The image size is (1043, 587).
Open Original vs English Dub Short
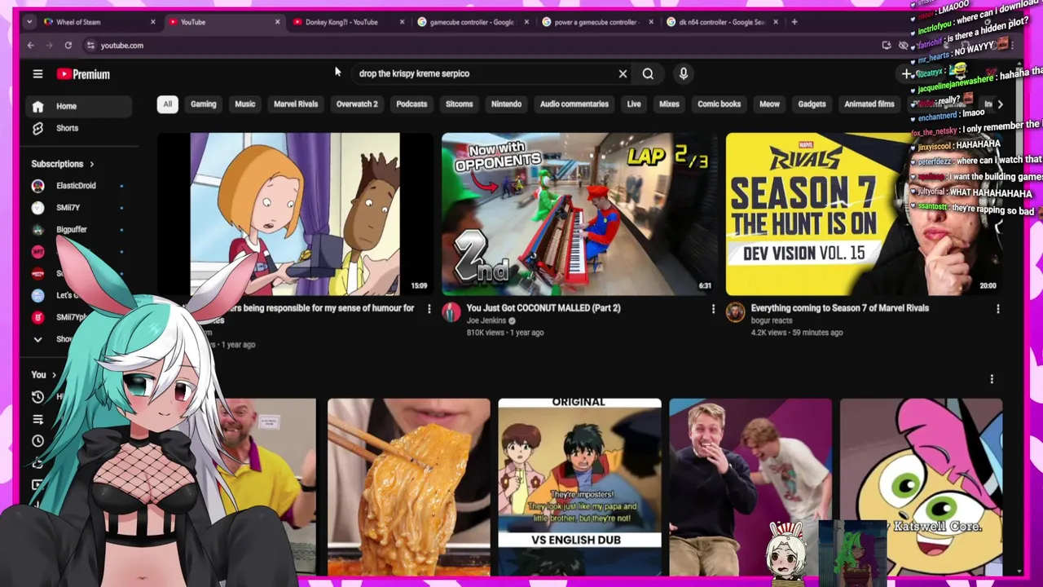(x=579, y=488)
